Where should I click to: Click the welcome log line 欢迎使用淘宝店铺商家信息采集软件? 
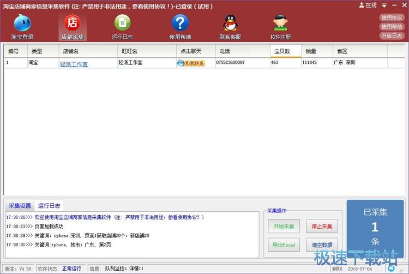pyautogui.click(x=105, y=217)
